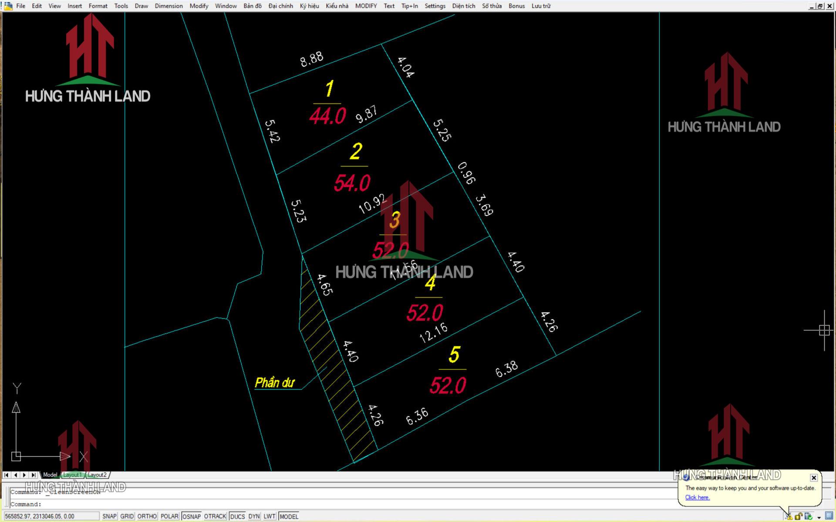Jump to first layout tab arrow
Screen dimensions: 836x522
[x=7, y=475]
